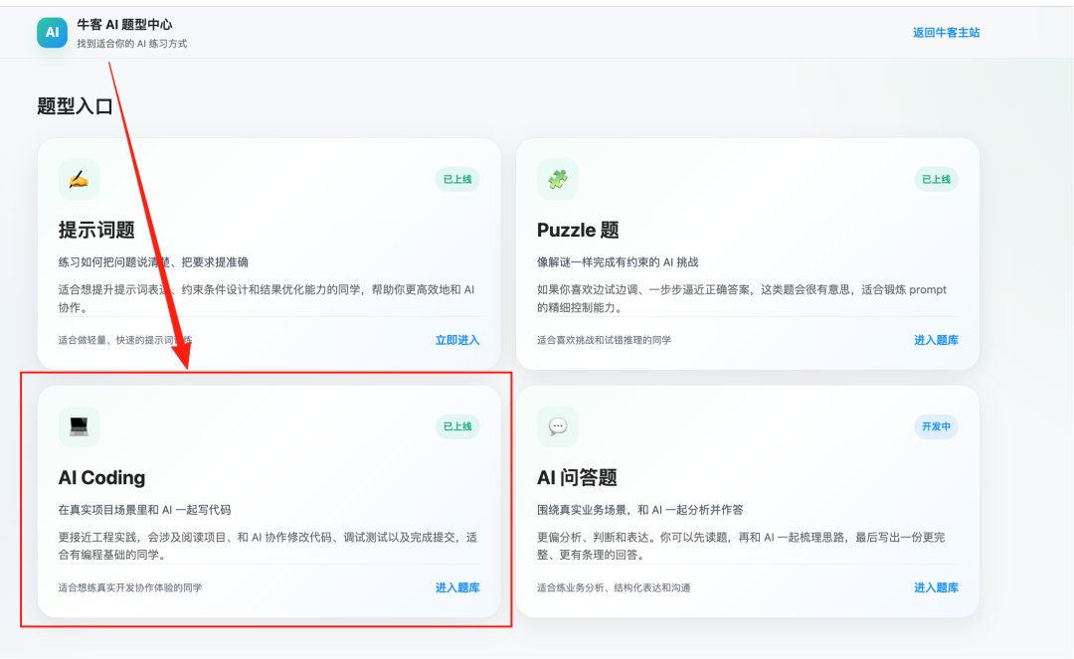1074x659 pixels.
Task: Open the 返回牛客主站 link
Action: click(x=946, y=32)
